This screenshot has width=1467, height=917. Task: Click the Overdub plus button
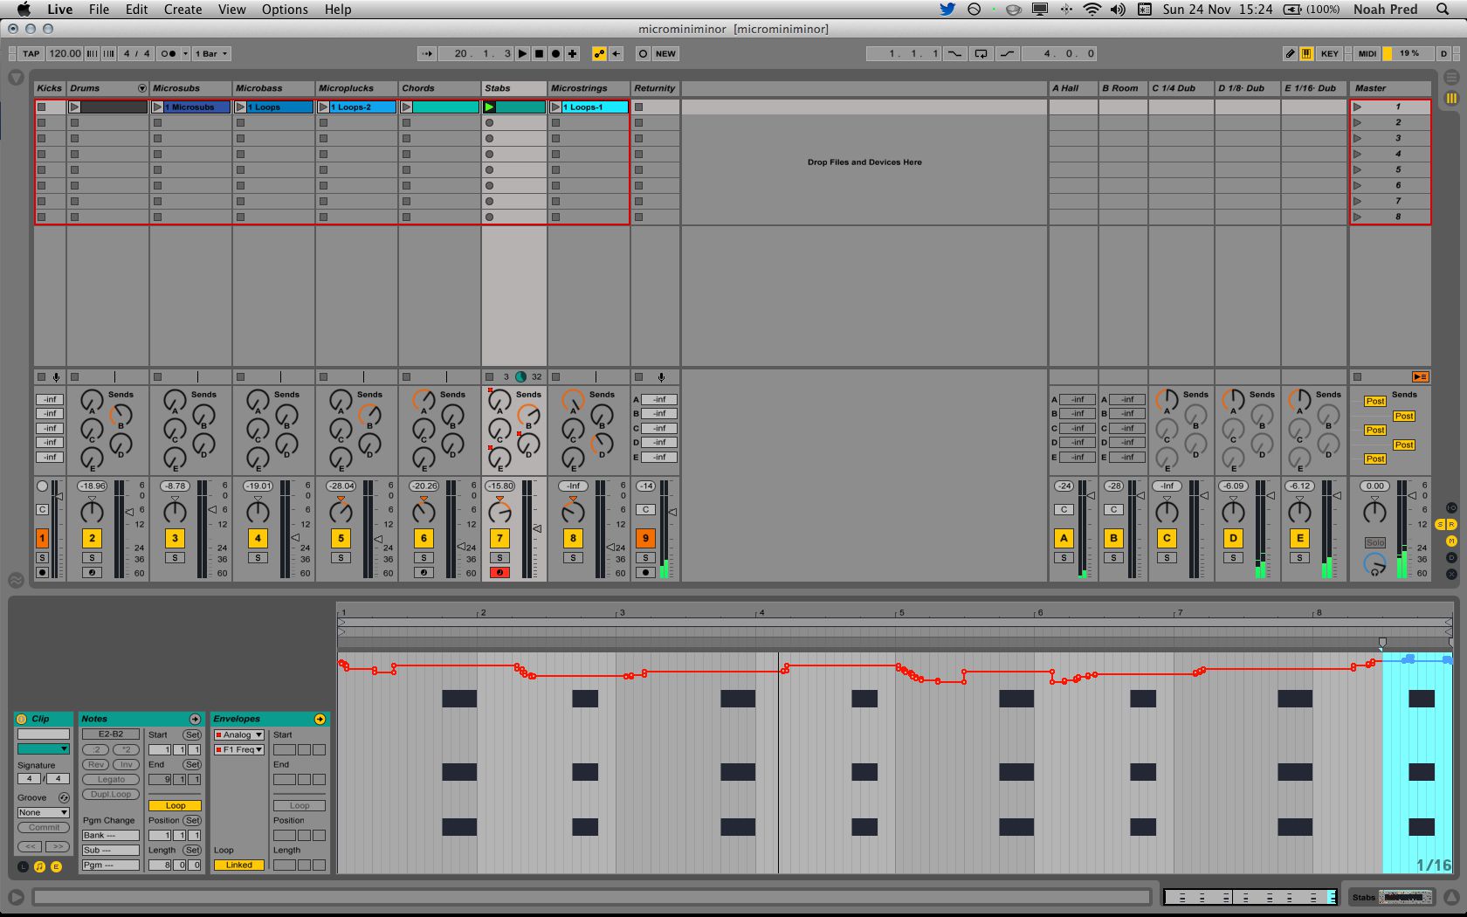[x=572, y=53]
